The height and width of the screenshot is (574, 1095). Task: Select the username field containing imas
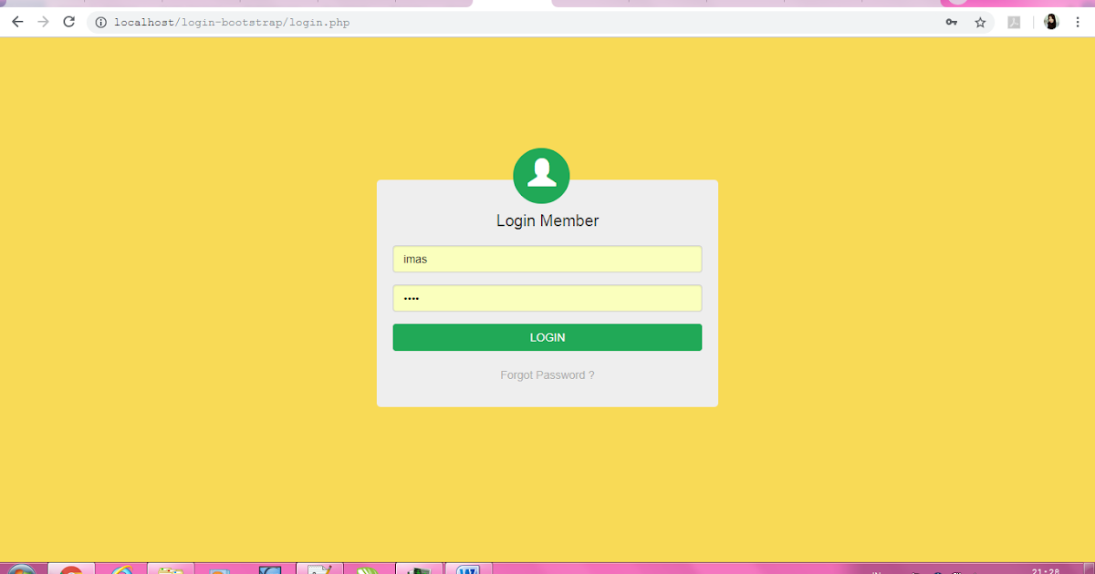547,259
